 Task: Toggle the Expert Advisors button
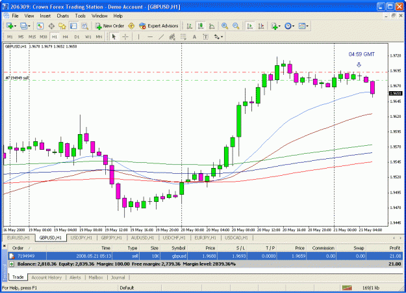[159, 26]
